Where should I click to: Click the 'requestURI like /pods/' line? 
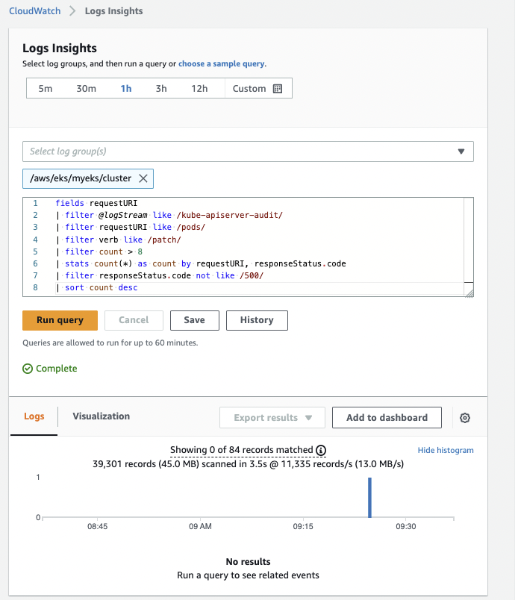point(131,228)
